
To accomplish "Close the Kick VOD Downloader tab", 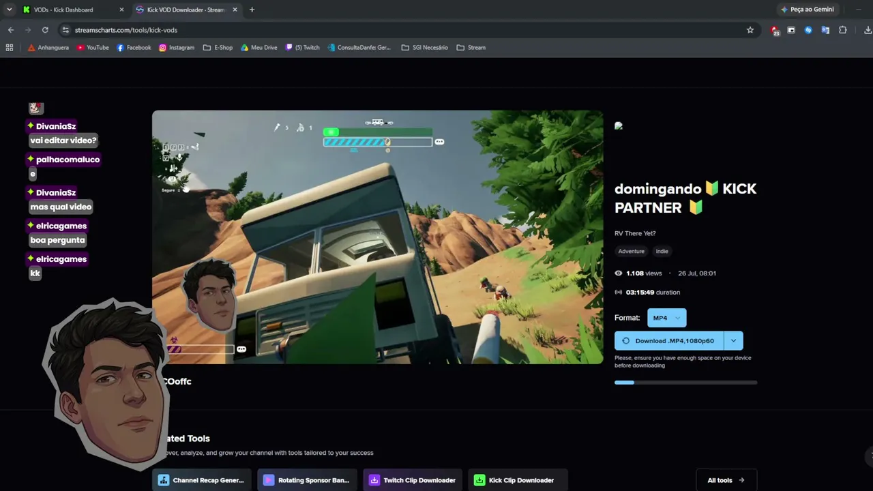I will coord(235,10).
